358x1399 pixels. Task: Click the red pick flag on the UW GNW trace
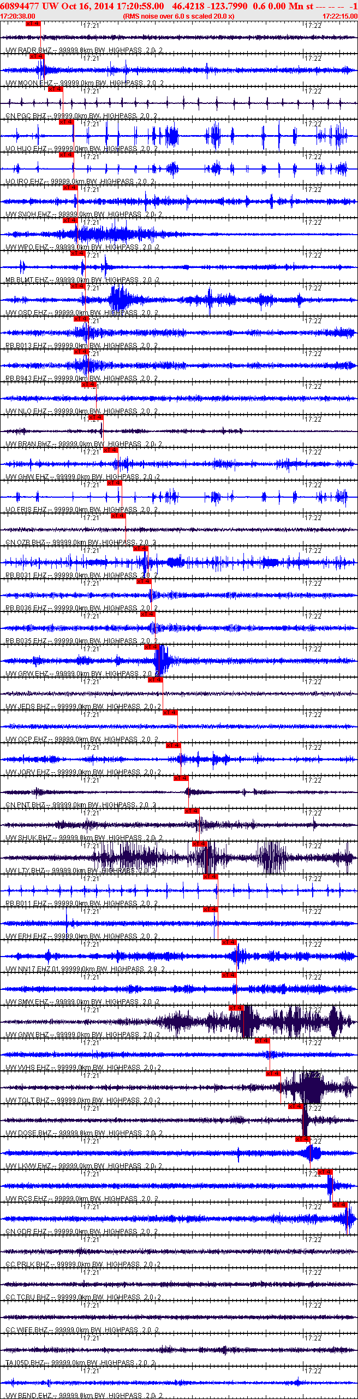coord(236,1008)
